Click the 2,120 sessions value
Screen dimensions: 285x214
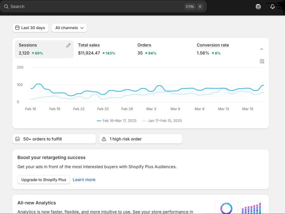point(24,53)
